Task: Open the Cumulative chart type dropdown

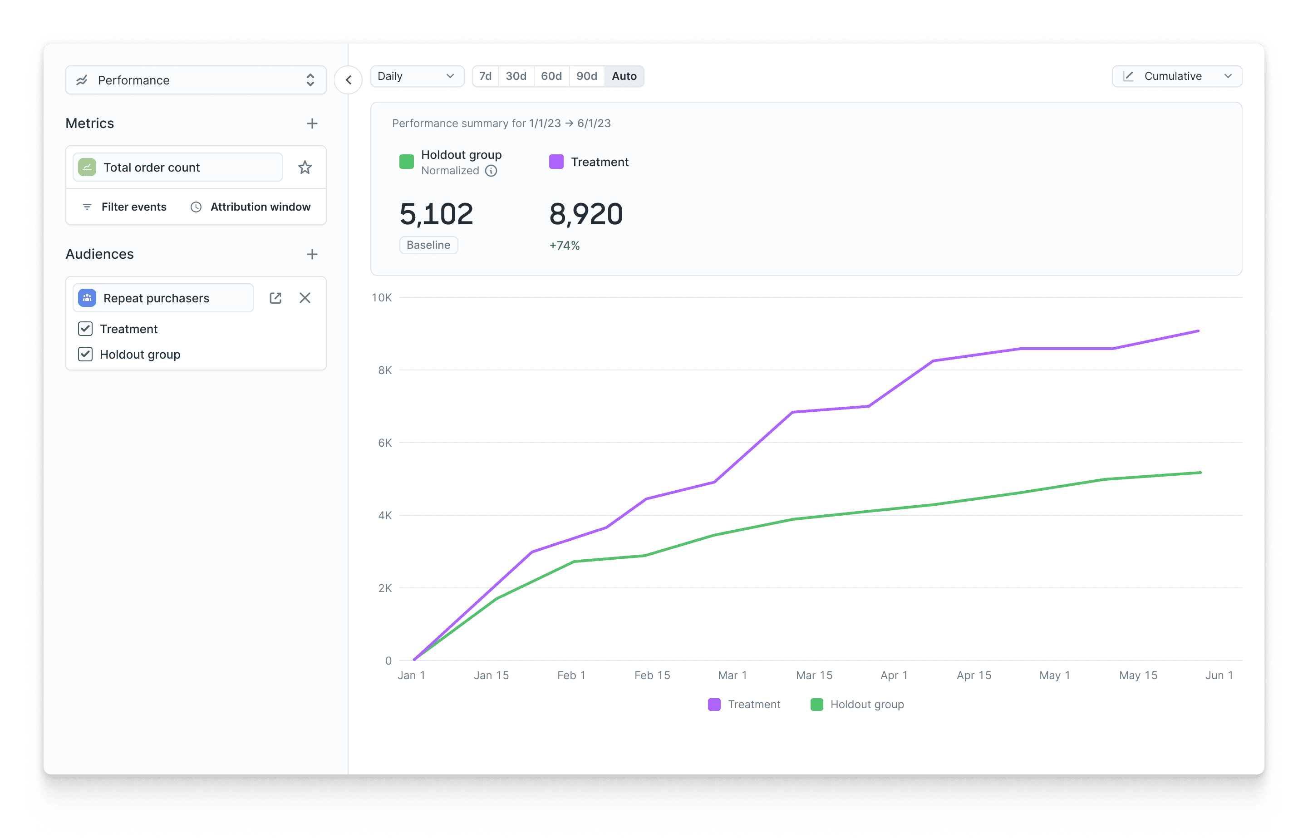Action: pyautogui.click(x=1176, y=76)
